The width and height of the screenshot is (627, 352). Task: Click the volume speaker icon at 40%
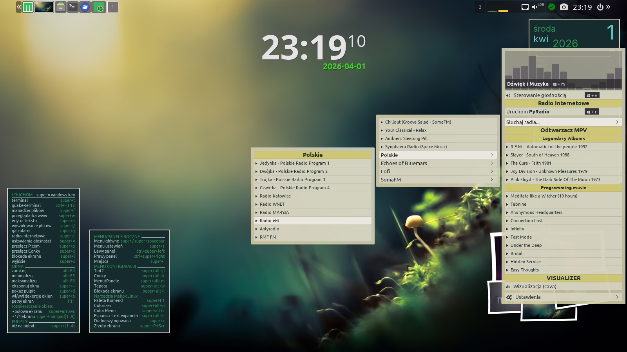click(x=535, y=7)
